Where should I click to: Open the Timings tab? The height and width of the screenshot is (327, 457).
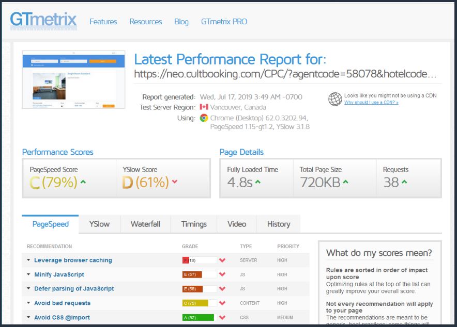coord(194,224)
